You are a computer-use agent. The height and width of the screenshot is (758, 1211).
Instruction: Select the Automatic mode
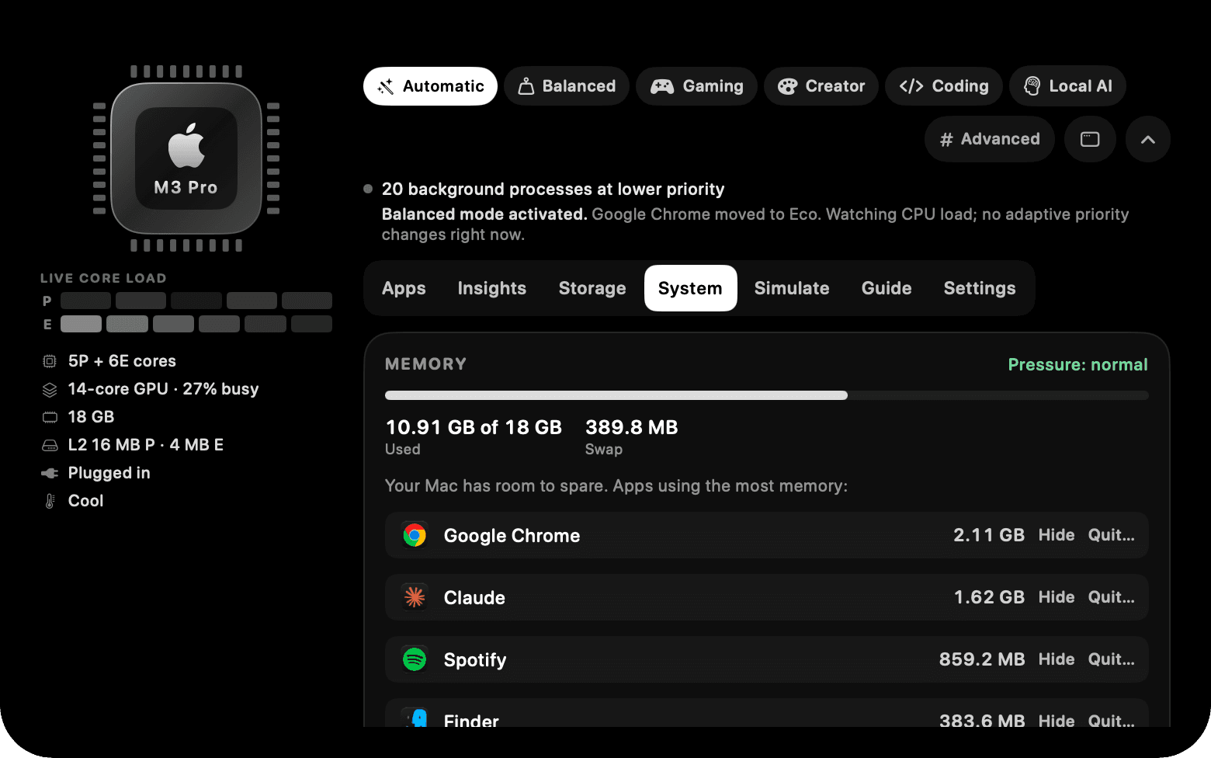pos(430,86)
